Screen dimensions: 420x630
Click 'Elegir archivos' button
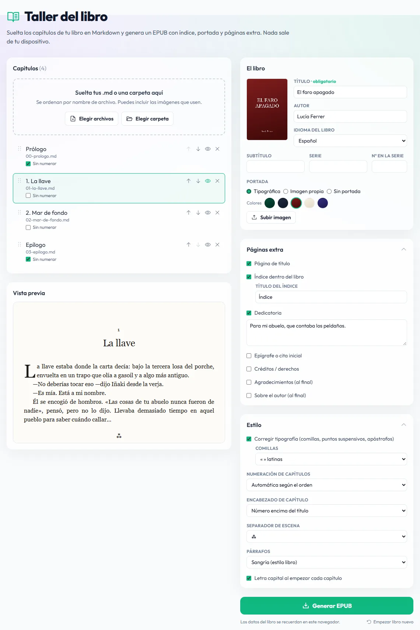click(92, 119)
